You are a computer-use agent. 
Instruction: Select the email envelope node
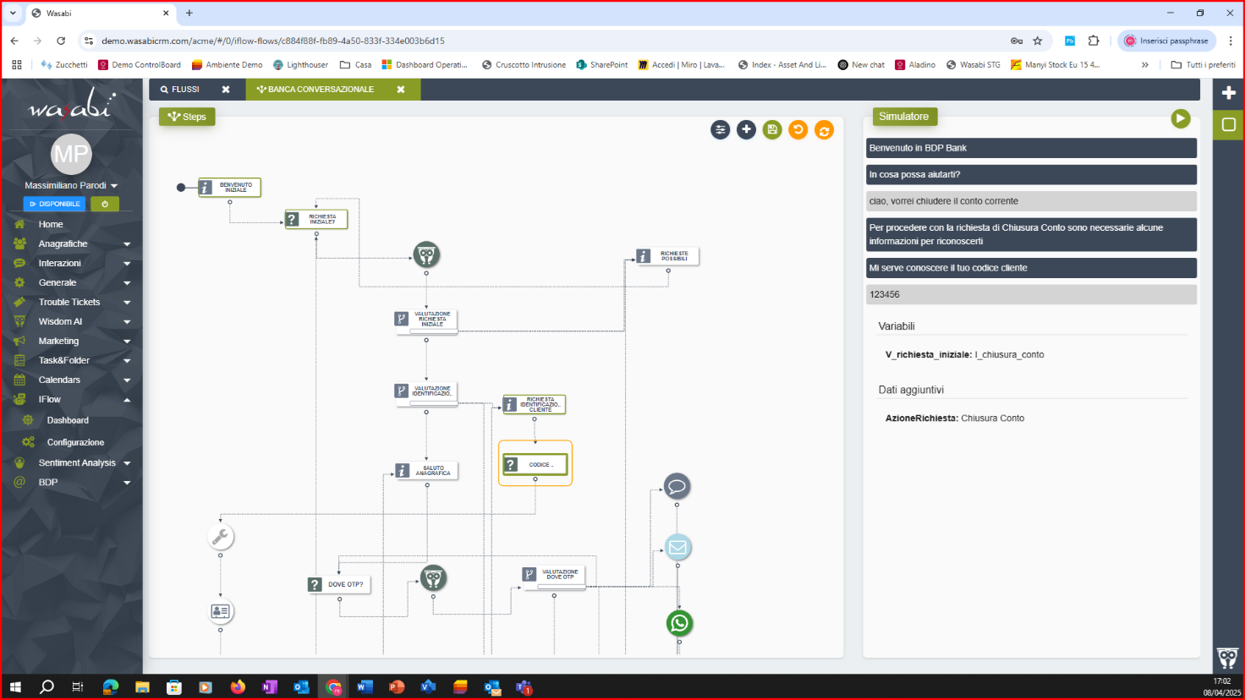click(x=677, y=548)
